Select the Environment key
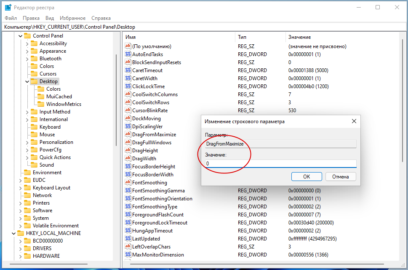 pos(47,172)
